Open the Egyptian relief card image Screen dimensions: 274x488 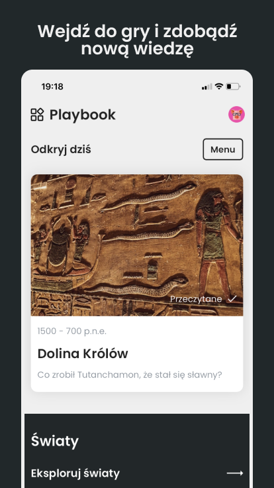coord(137,245)
